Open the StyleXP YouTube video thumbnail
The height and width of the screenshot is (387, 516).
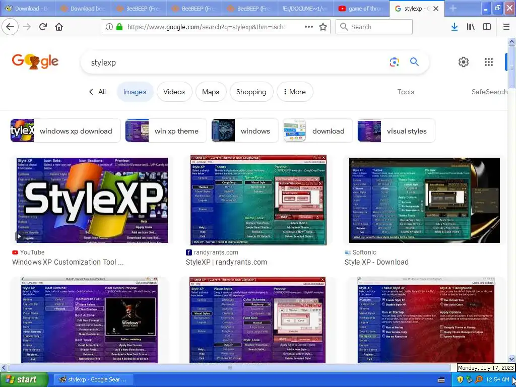[x=92, y=200]
